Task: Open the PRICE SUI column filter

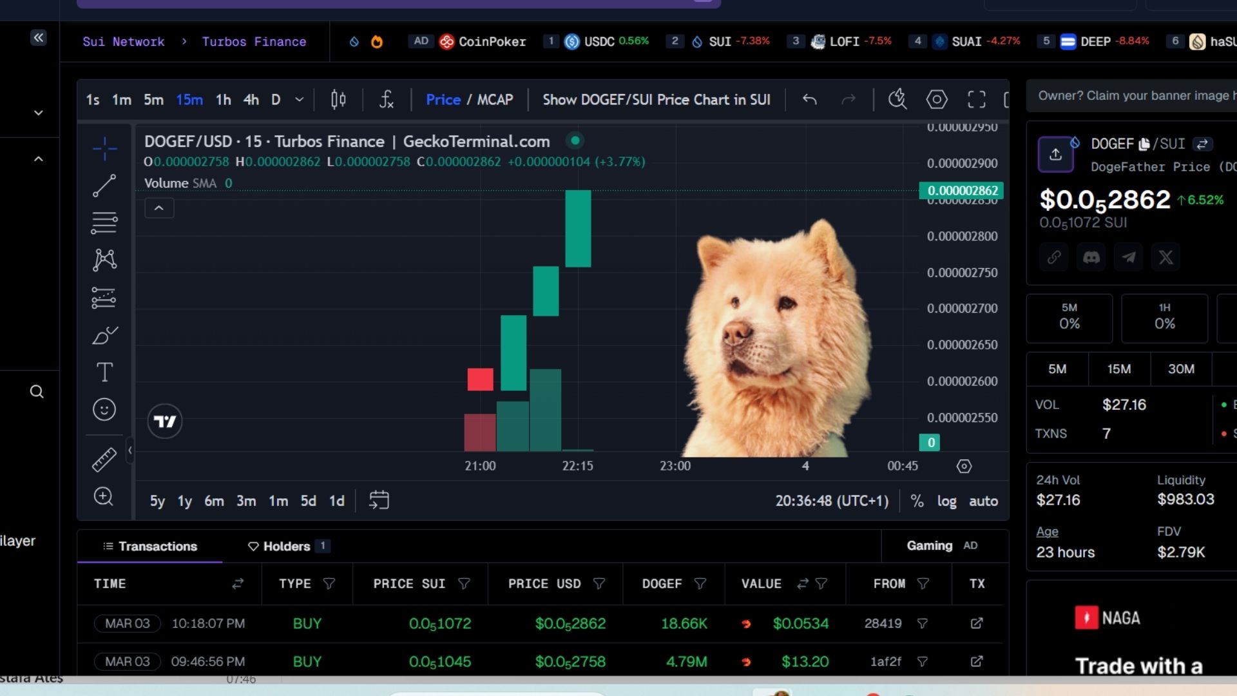Action: (x=464, y=583)
